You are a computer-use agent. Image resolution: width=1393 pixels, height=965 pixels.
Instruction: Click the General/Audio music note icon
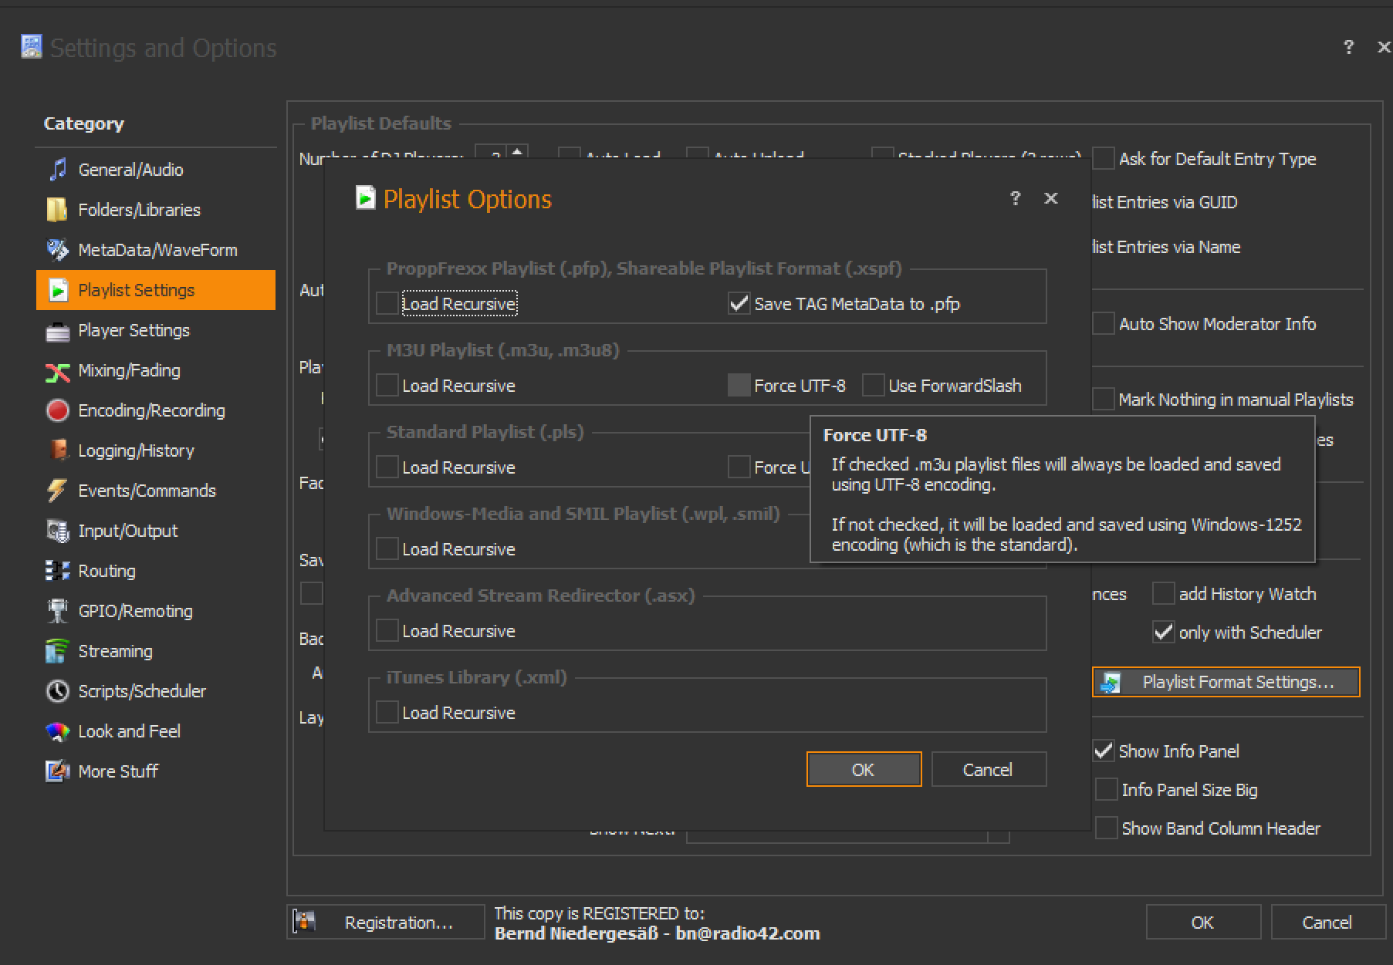[x=58, y=170]
